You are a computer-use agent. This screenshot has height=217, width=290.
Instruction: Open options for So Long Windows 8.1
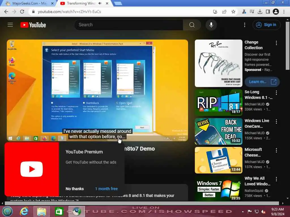click(x=276, y=93)
